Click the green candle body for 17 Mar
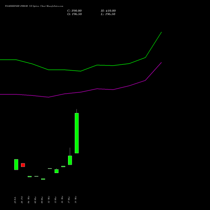This screenshot has height=210, width=210. (70, 160)
